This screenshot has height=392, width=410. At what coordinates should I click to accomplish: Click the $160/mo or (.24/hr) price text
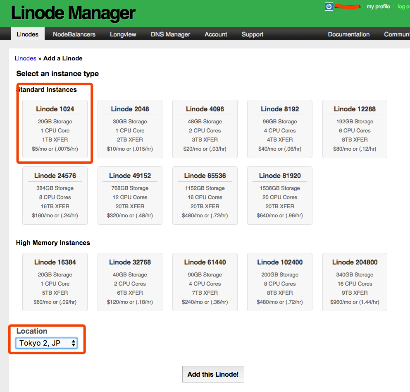[x=55, y=216]
